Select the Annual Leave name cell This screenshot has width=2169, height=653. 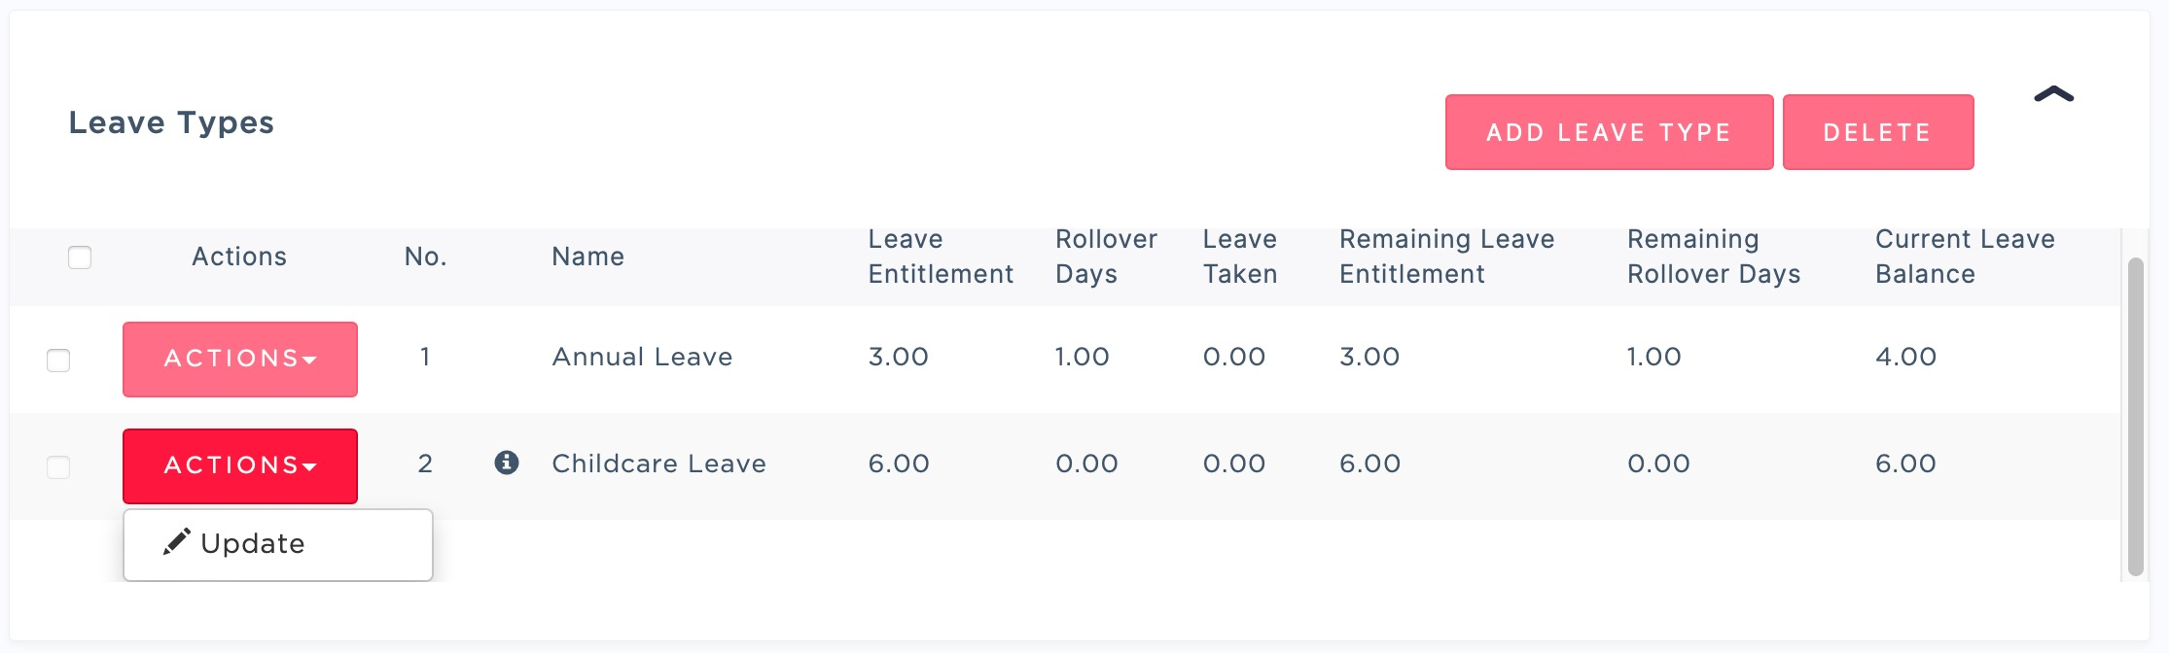(x=642, y=357)
